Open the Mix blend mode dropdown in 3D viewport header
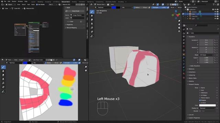220x123 pixels. pos(127,8)
